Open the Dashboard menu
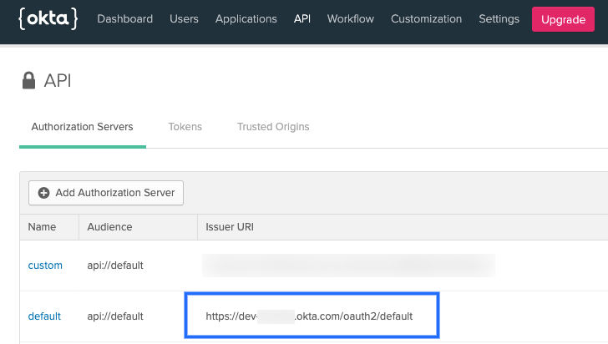This screenshot has height=344, width=608. (124, 18)
